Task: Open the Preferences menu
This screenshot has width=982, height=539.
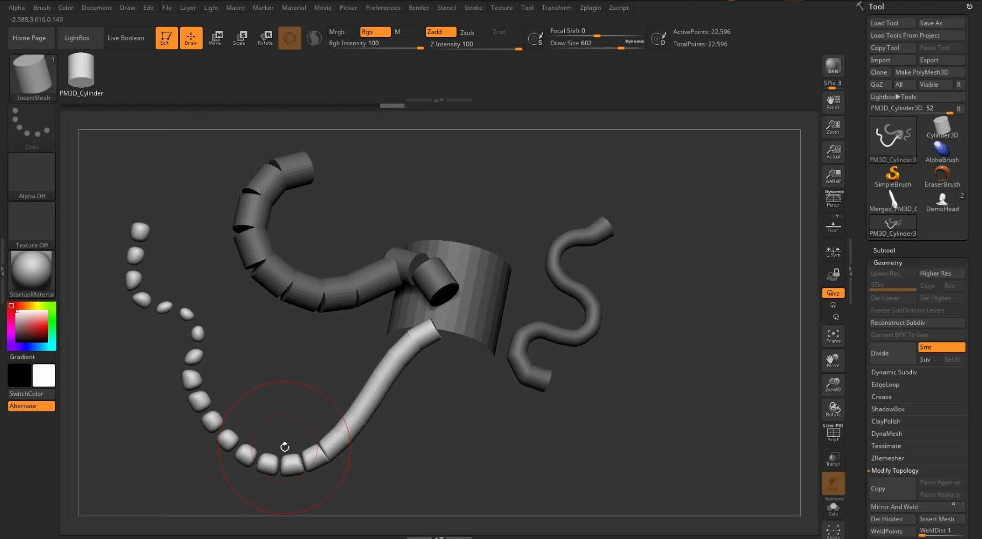Action: point(383,7)
